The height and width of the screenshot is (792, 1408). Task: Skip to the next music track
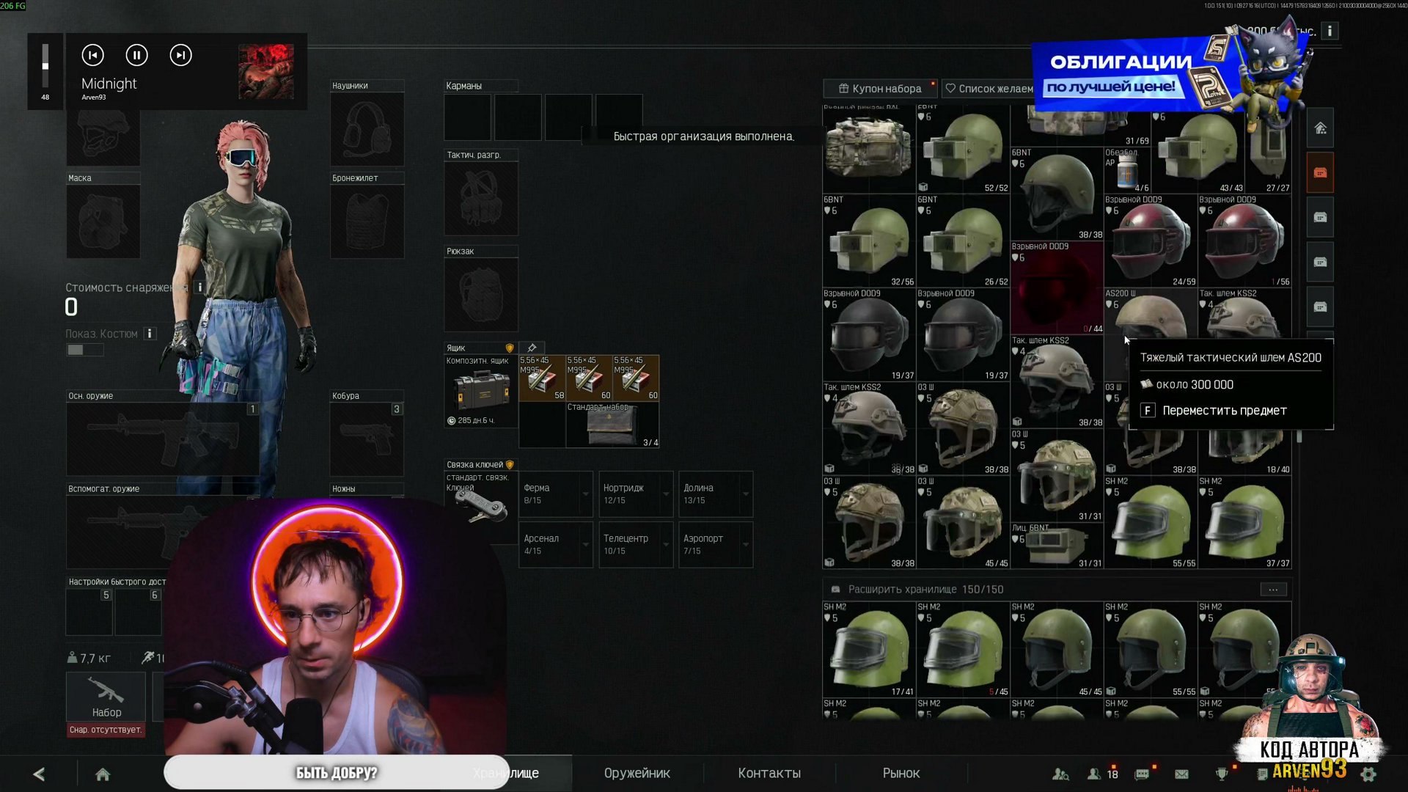(x=180, y=55)
